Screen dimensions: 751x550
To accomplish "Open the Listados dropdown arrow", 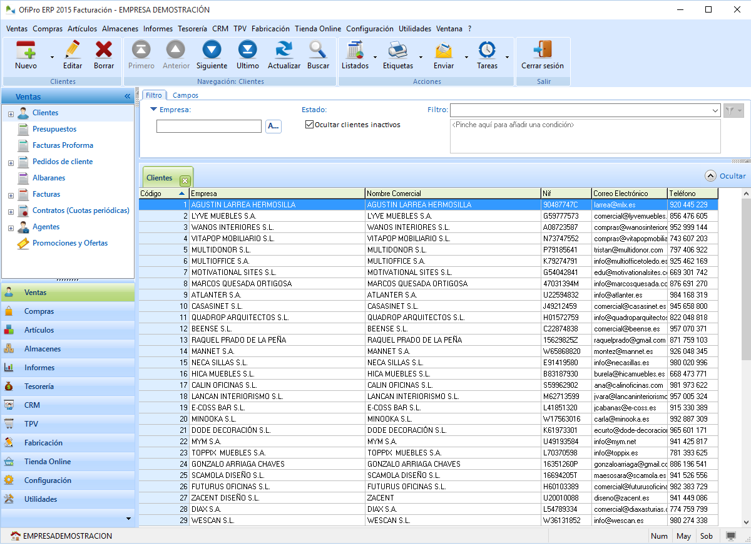I will [375, 57].
